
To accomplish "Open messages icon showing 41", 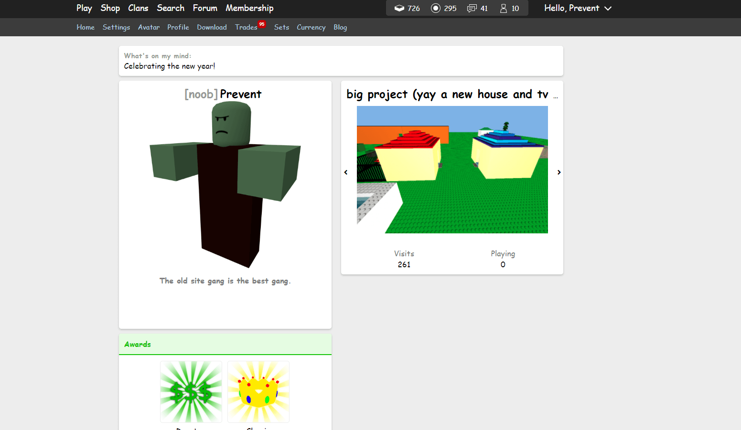I will pos(472,8).
